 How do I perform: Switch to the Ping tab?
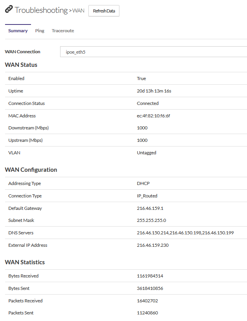point(40,31)
